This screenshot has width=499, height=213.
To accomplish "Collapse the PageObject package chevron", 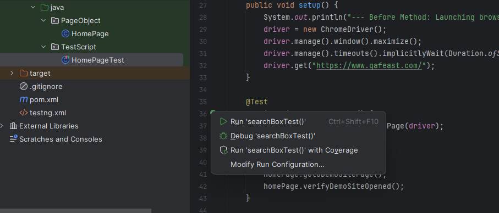I will pos(43,21).
